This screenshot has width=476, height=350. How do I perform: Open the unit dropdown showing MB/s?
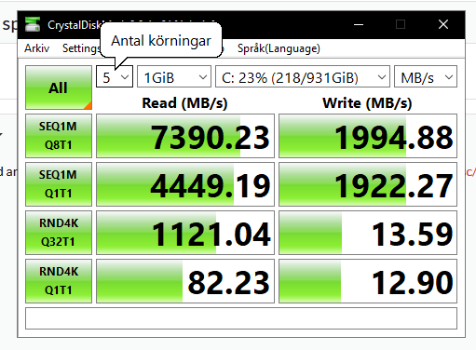pos(426,76)
